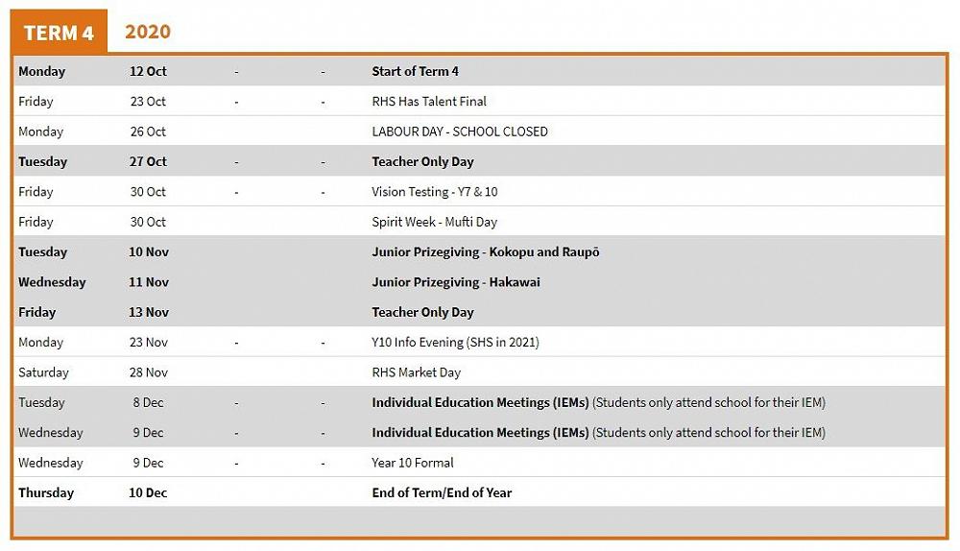Click the 12 Oct date cell
The image size is (960, 551).
click(x=148, y=71)
